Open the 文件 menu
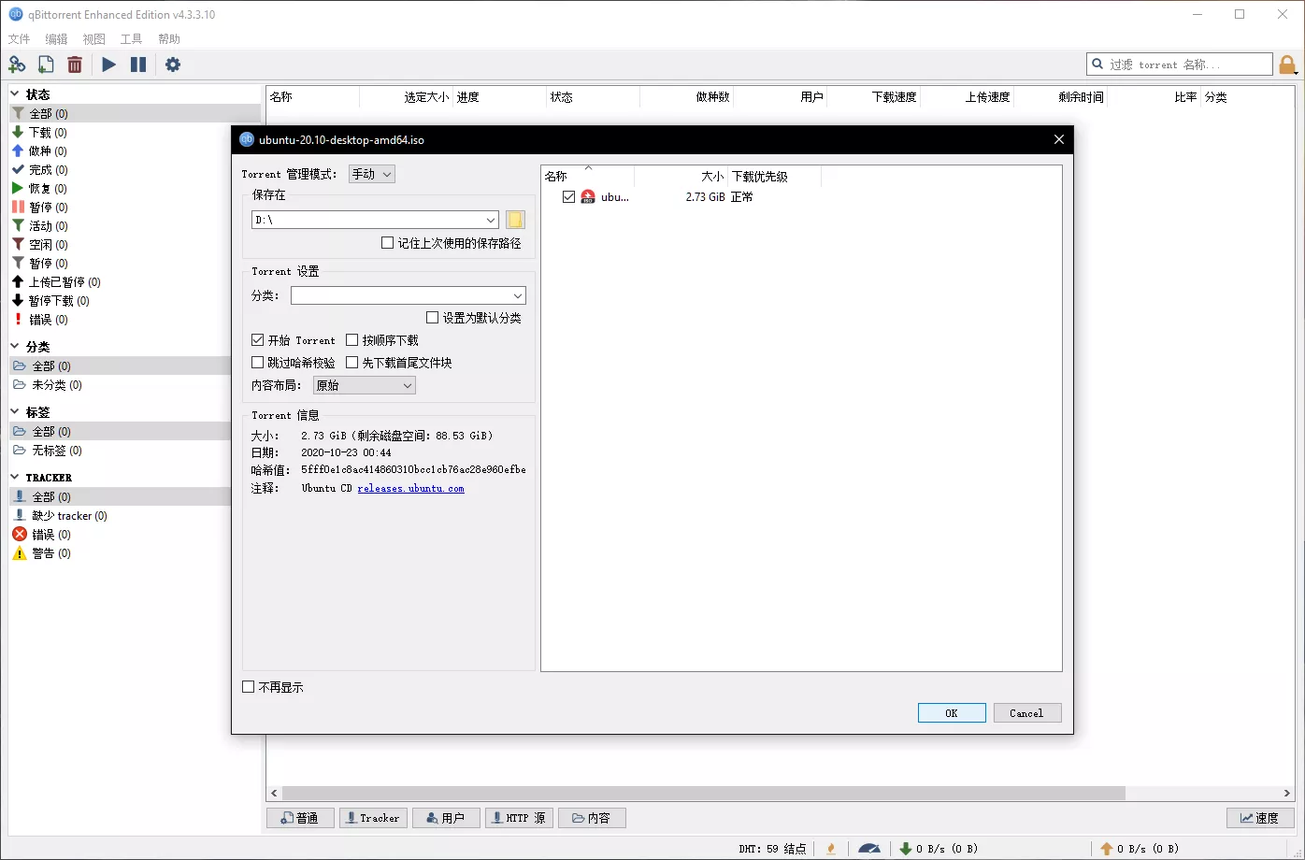The image size is (1305, 860). [19, 39]
